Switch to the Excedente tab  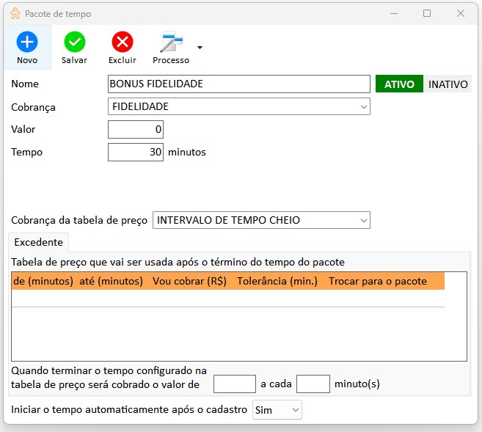pos(38,242)
